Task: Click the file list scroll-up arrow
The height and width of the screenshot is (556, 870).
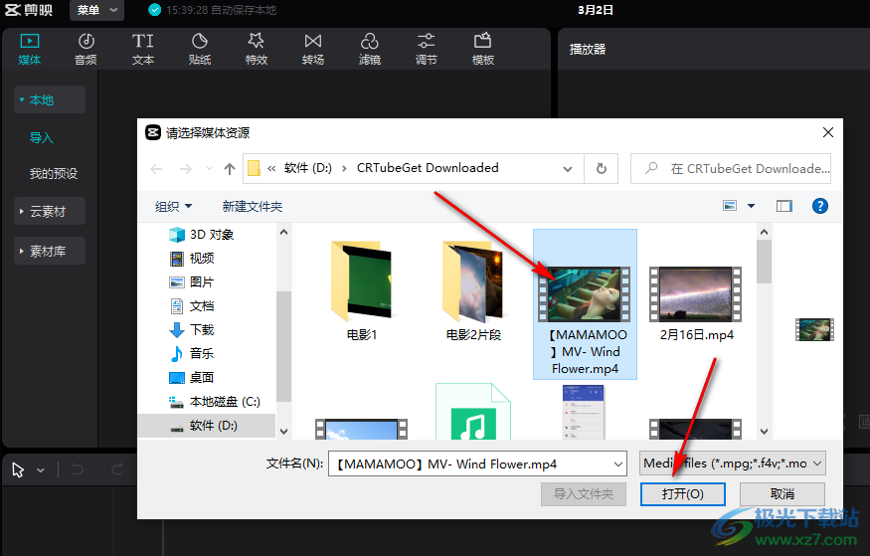Action: click(x=764, y=232)
